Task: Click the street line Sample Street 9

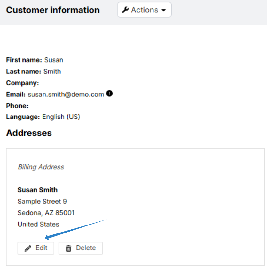Action: (42, 201)
